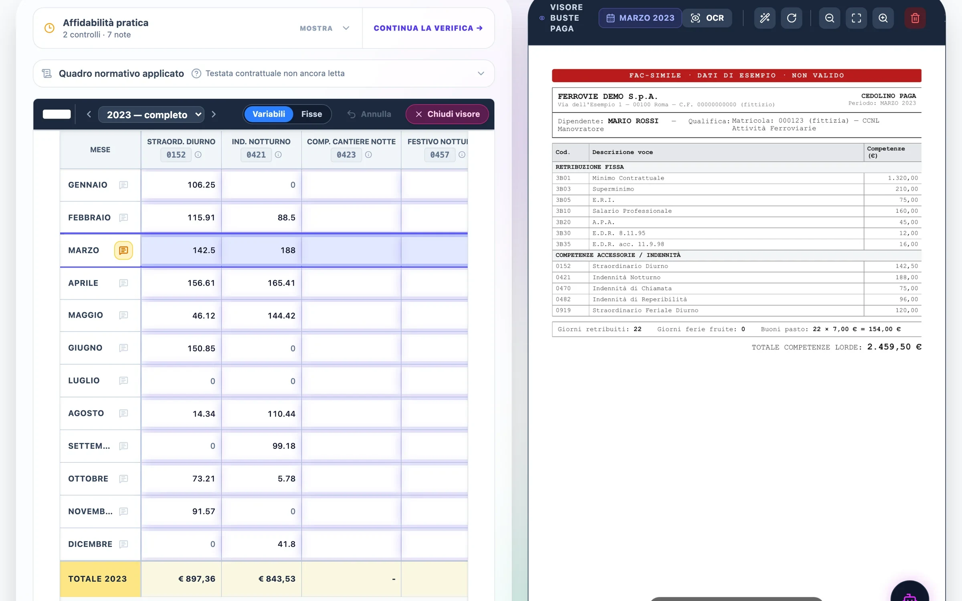The image size is (962, 601).
Task: Open the magic wand tool in viewer
Action: click(x=765, y=18)
